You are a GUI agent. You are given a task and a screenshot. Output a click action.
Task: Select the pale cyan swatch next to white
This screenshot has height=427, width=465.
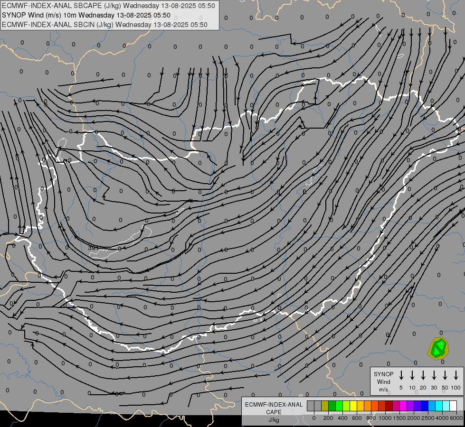click(x=446, y=406)
